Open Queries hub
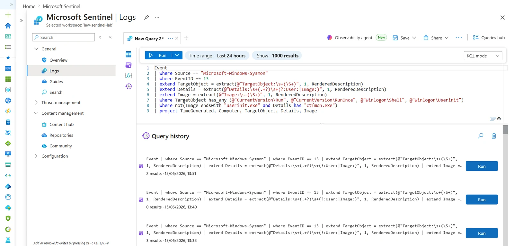The width and height of the screenshot is (514, 246). tap(489, 38)
